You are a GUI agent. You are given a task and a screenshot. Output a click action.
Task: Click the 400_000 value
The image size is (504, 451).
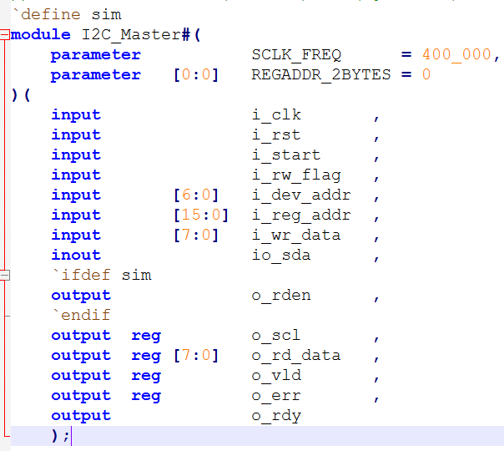(x=456, y=54)
